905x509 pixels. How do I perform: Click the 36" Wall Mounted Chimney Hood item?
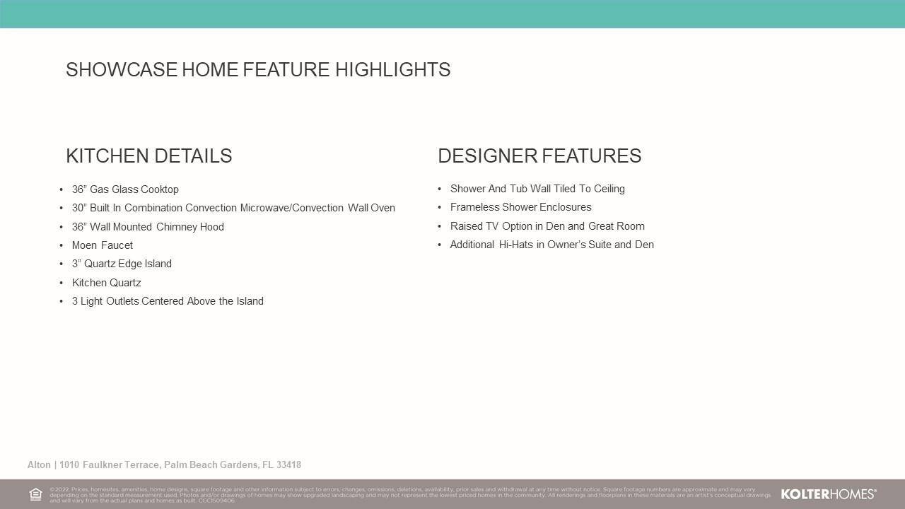click(x=148, y=227)
